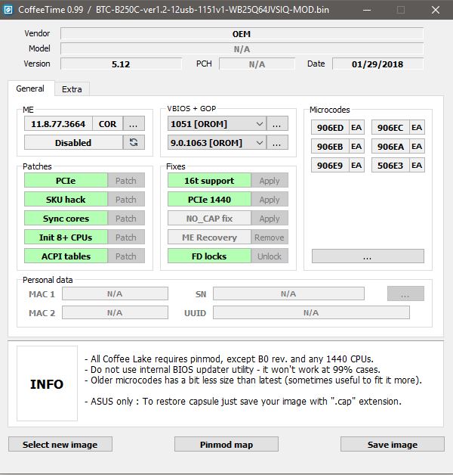This screenshot has width=453, height=475.
Task: Toggle the FD locks status label
Action: click(x=209, y=256)
